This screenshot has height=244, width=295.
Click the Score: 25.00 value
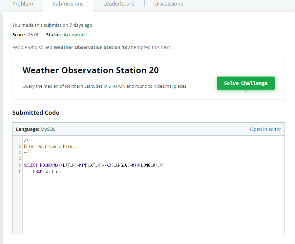[26, 35]
